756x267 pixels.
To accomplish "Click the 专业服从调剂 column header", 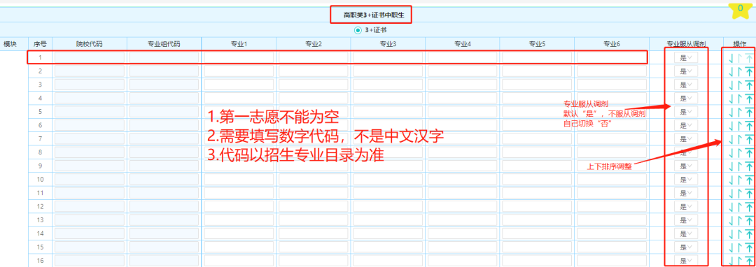I will 686,44.
